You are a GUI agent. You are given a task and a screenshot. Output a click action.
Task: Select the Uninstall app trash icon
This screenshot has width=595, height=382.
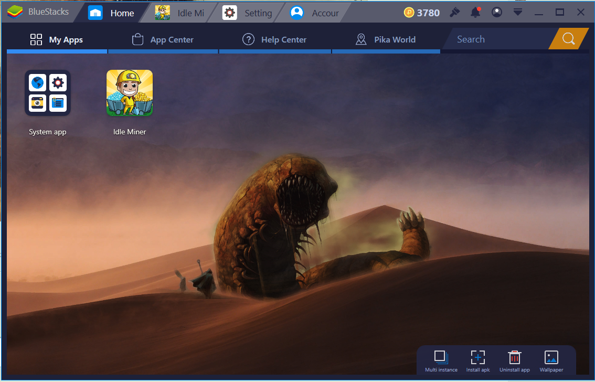[514, 357]
